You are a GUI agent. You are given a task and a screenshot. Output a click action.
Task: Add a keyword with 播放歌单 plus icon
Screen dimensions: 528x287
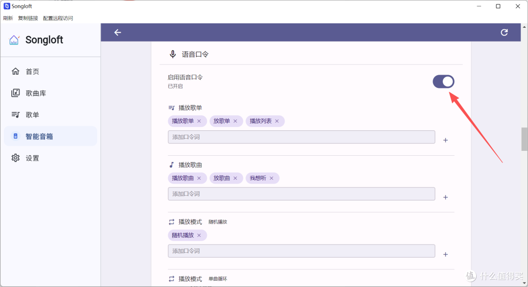(x=445, y=140)
